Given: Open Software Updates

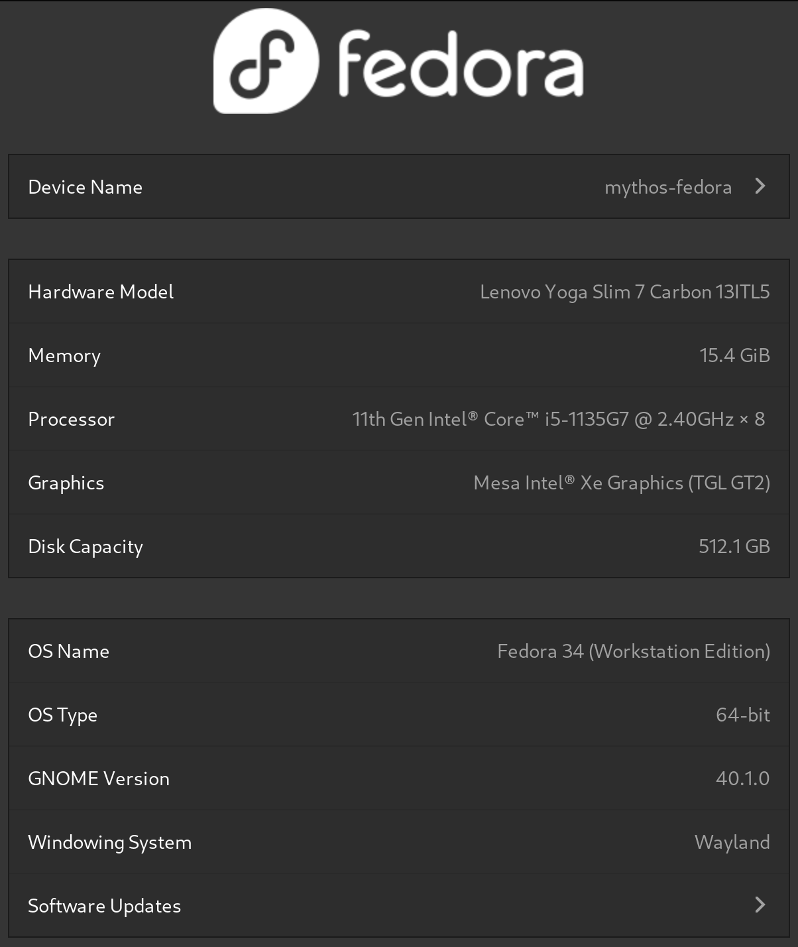Looking at the screenshot, I should [x=398, y=905].
